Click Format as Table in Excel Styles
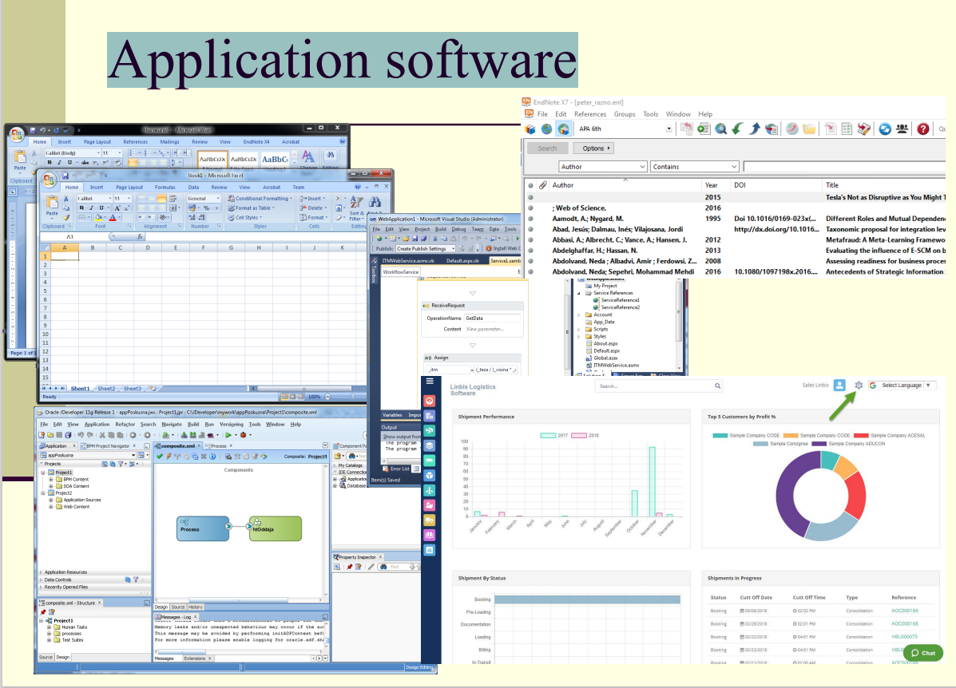956x688 pixels. pyautogui.click(x=250, y=208)
